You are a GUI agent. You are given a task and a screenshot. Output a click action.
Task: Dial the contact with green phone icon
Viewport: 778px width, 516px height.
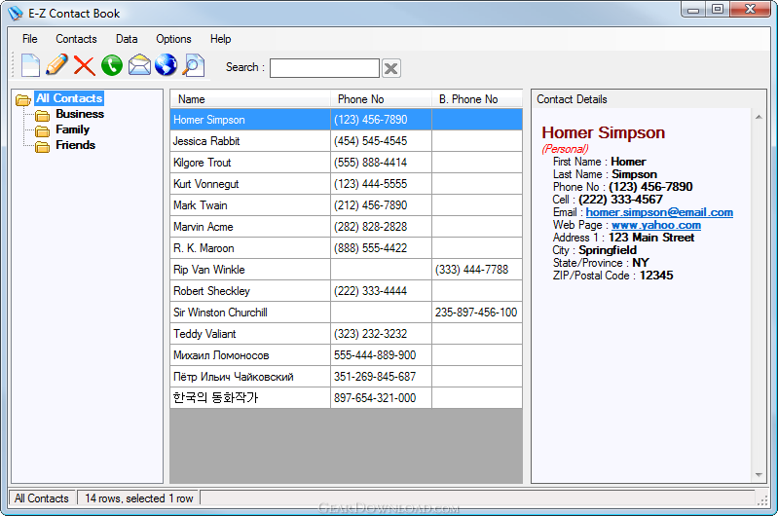pos(112,65)
